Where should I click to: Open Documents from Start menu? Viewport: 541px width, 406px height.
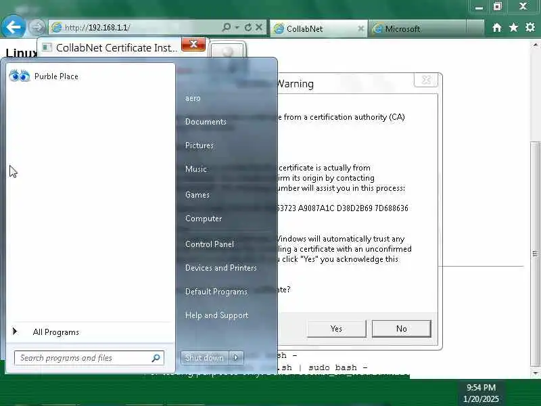point(206,122)
